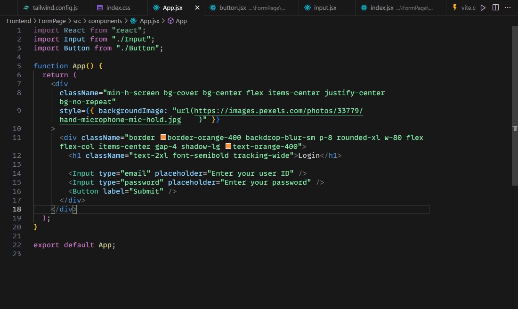Click the './Button' import path string

pyautogui.click(x=138, y=48)
